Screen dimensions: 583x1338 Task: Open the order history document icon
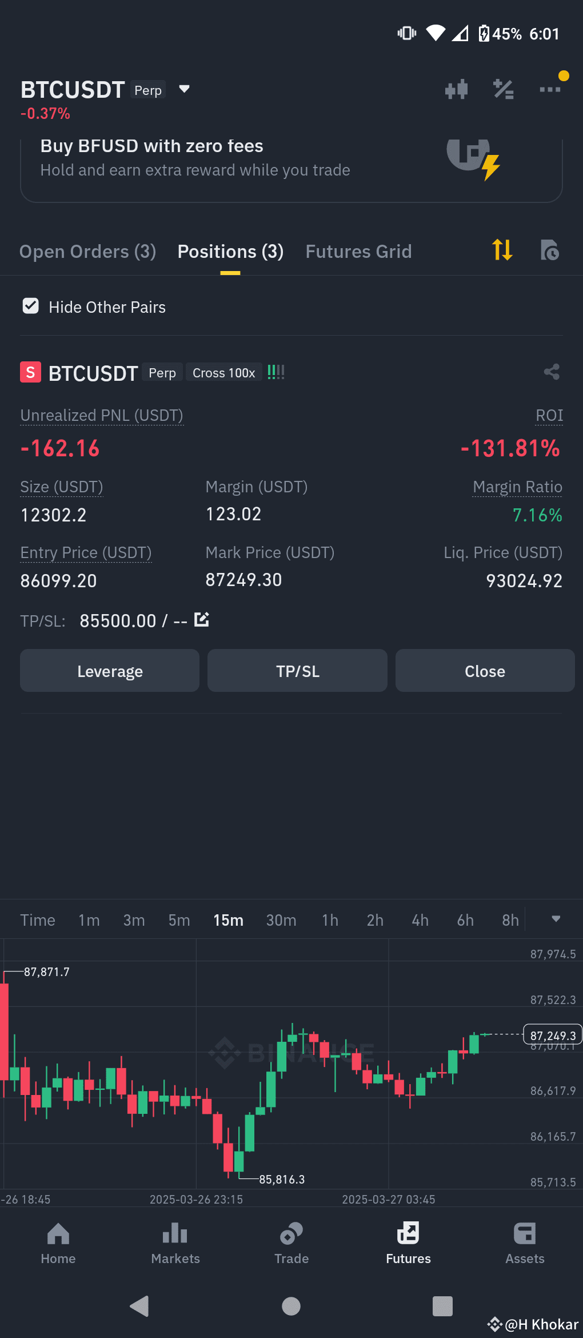click(x=549, y=250)
